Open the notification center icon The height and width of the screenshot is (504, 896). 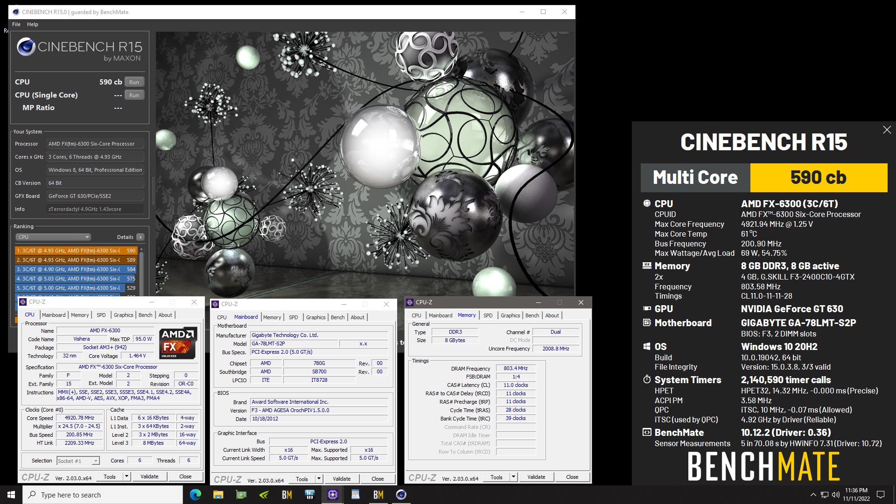(881, 495)
